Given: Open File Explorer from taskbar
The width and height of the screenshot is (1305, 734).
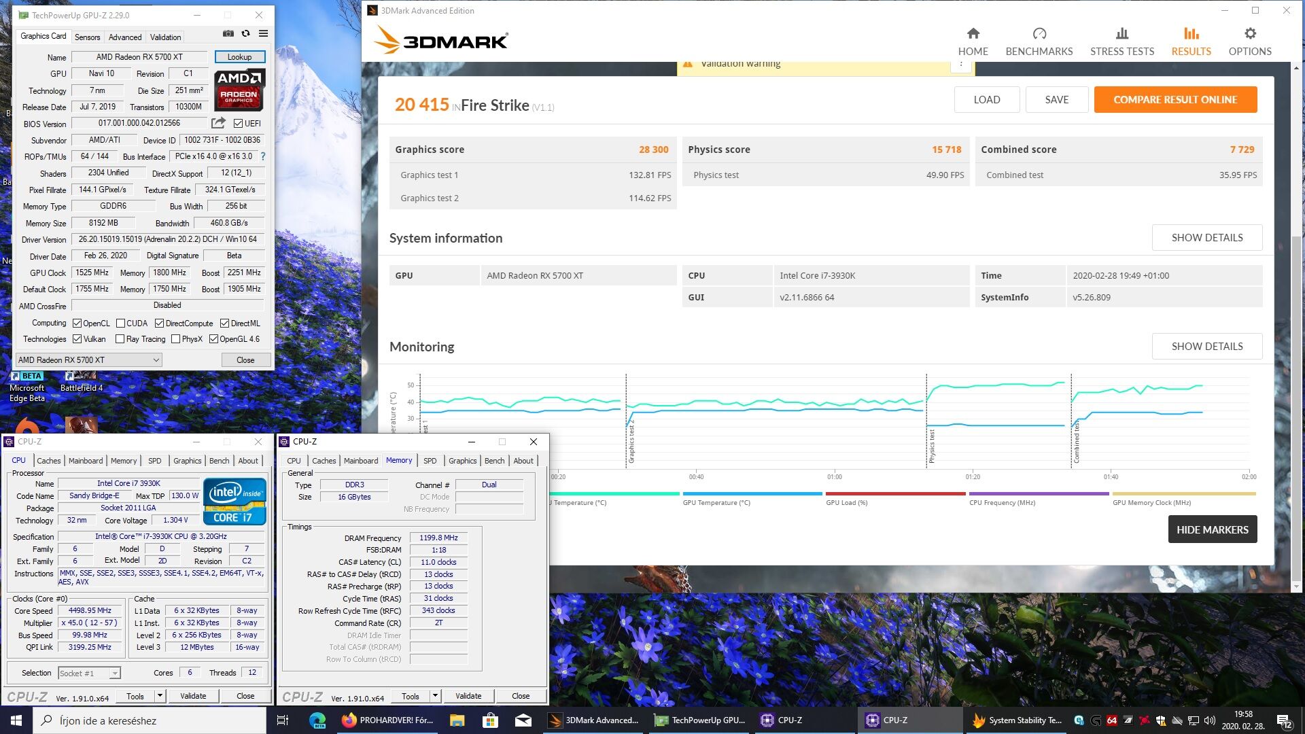Looking at the screenshot, I should 457,720.
